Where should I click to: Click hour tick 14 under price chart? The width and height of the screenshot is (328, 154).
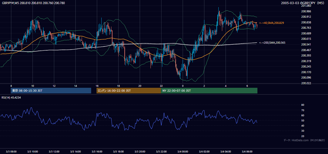tap(75, 86)
